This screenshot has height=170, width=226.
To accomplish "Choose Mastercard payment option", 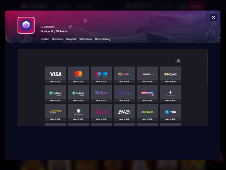I will point(78,74).
